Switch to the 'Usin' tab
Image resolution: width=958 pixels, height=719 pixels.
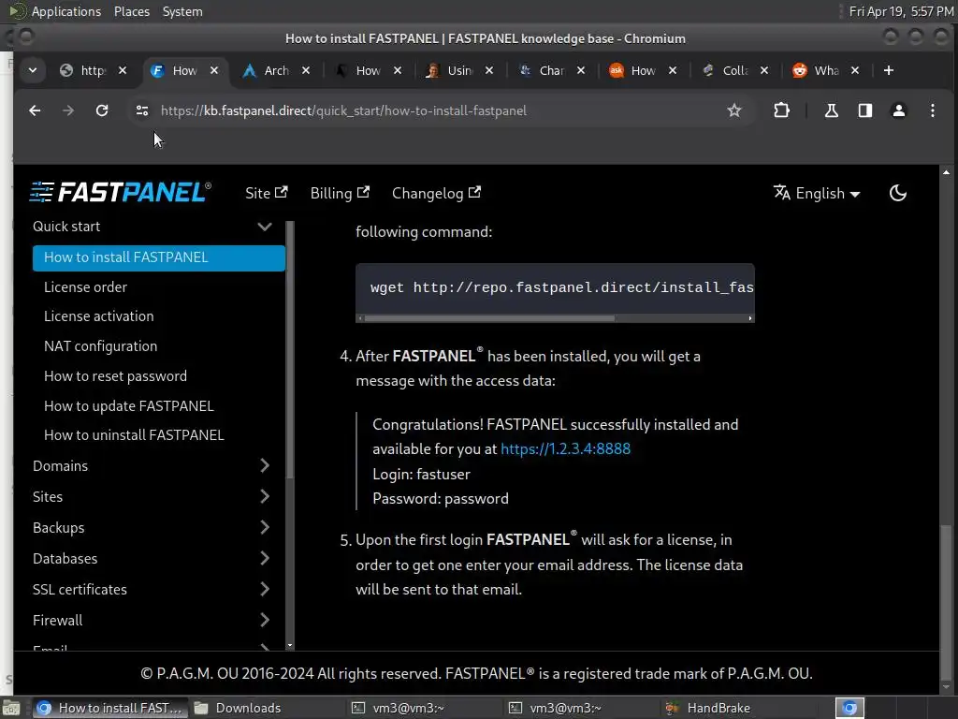click(x=450, y=70)
